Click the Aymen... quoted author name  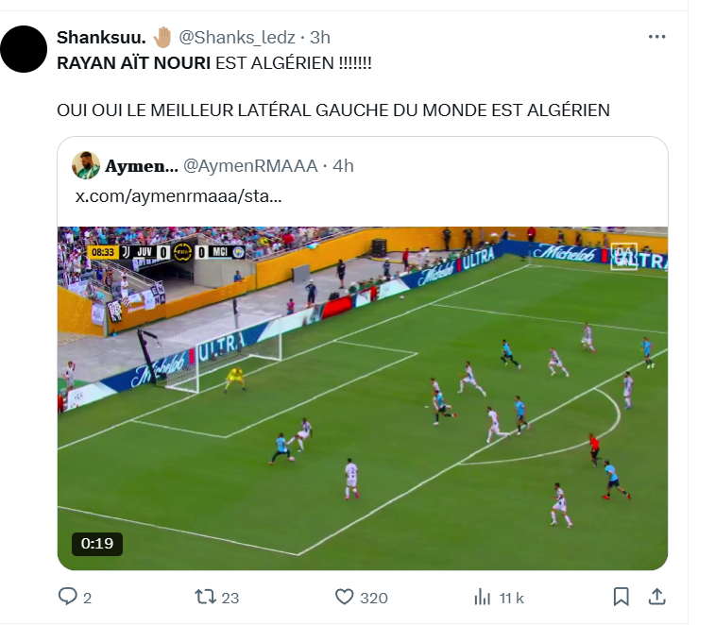[x=142, y=166]
